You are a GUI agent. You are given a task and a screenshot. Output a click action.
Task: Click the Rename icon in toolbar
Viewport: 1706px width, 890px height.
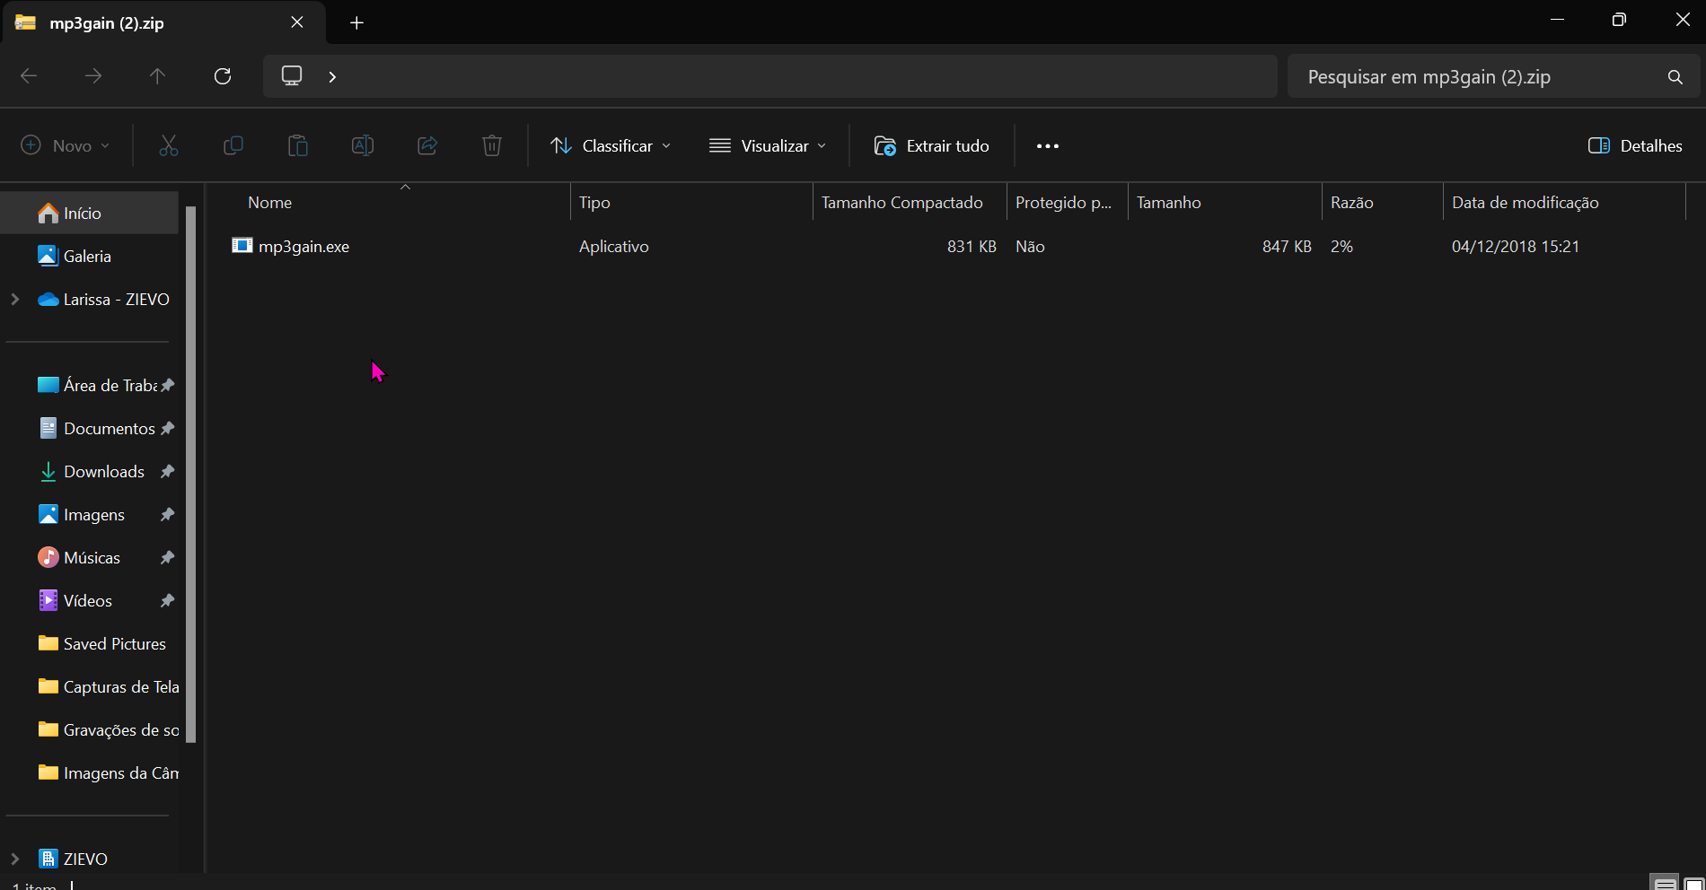[363, 145]
